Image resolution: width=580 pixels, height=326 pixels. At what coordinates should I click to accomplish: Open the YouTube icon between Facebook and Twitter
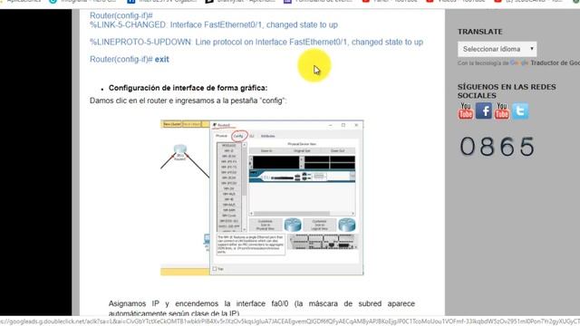coord(501,110)
